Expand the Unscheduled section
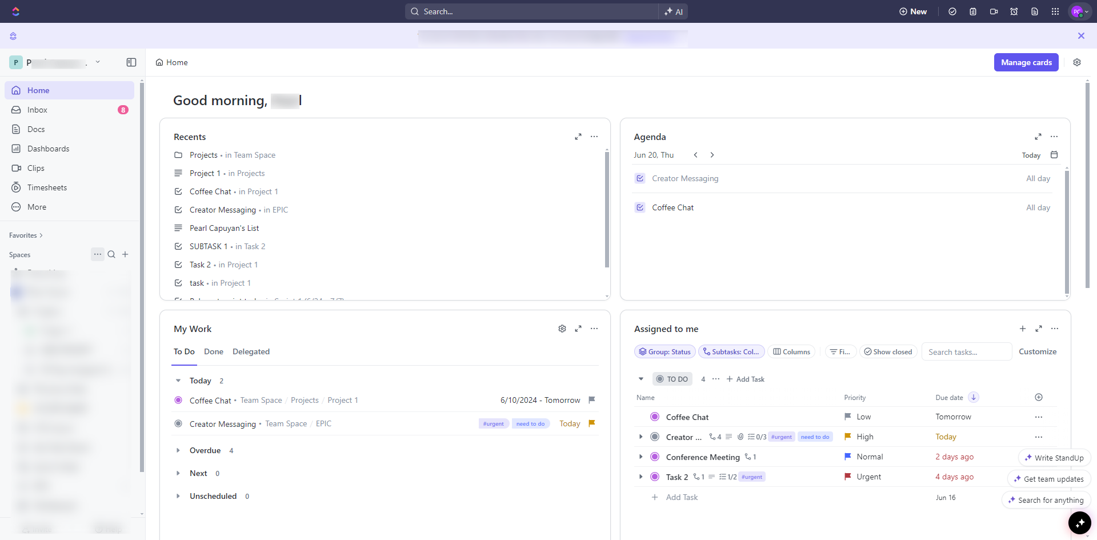This screenshot has height=540, width=1097. [x=178, y=496]
